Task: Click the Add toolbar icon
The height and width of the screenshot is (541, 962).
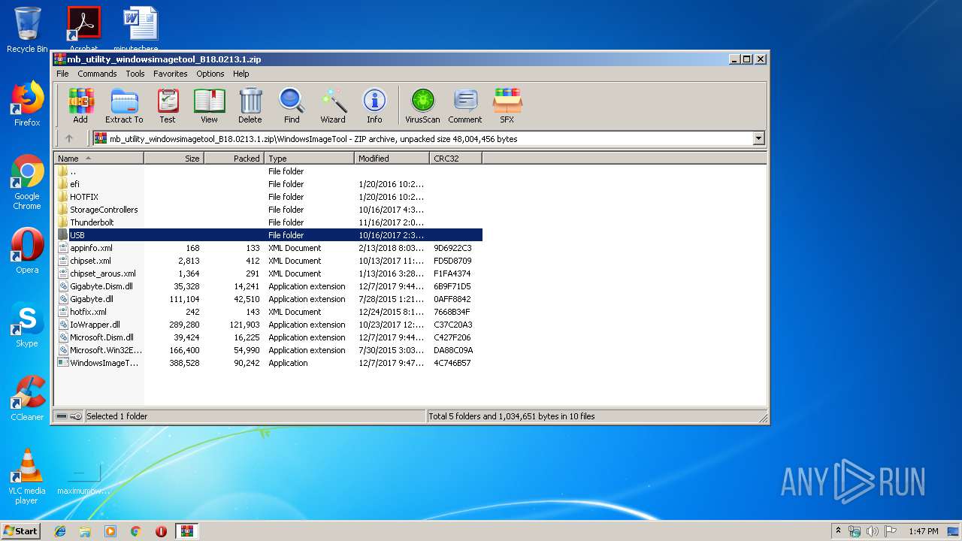Action: 80,105
